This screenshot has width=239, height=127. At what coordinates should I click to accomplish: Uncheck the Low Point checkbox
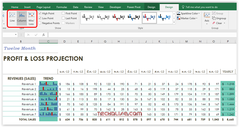pyautogui.click(x=40, y=18)
